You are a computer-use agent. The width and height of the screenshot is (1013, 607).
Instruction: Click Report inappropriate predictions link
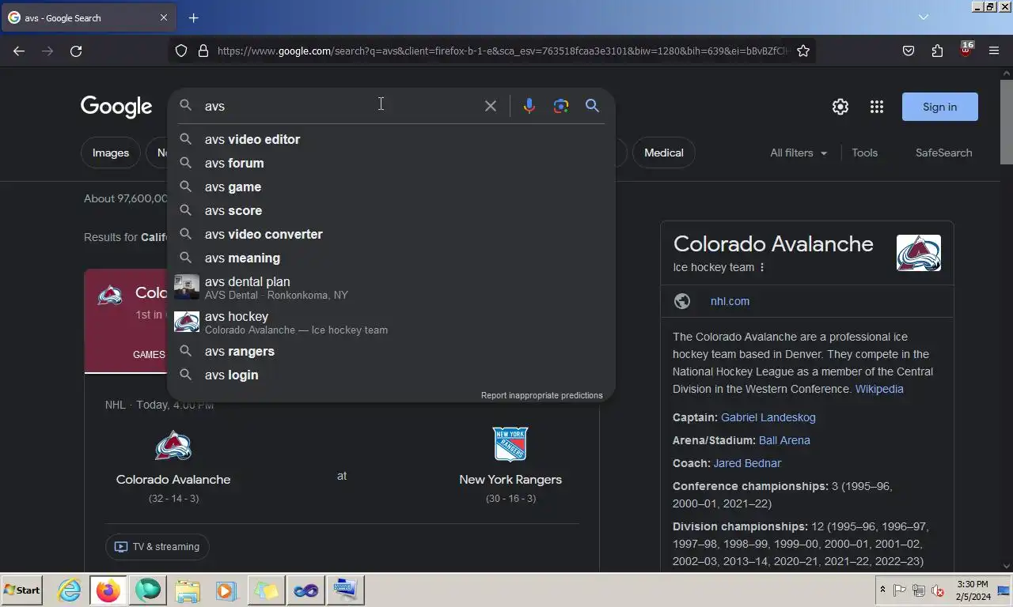coord(541,395)
